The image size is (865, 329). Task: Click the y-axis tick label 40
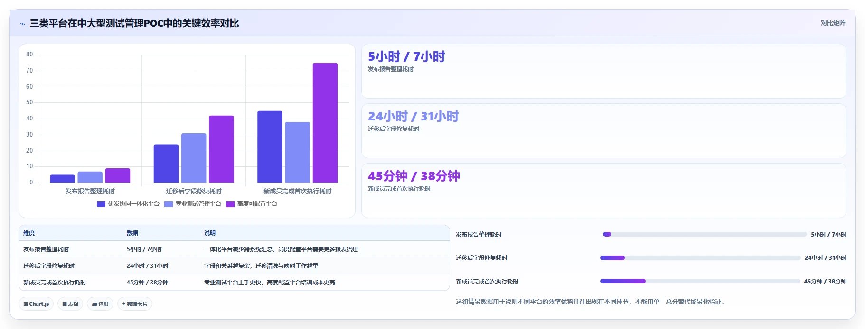[x=29, y=119]
